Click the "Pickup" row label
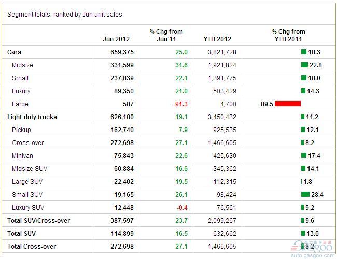This screenshot has height=259, width=337. pos(21,130)
